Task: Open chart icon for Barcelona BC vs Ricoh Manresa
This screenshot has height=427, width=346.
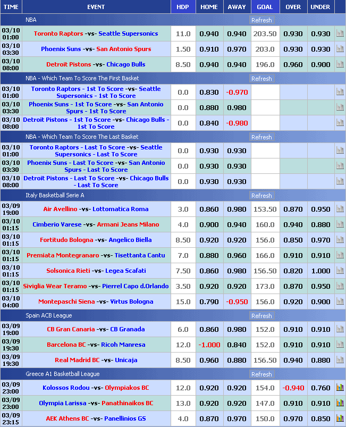Action: pos(340,345)
